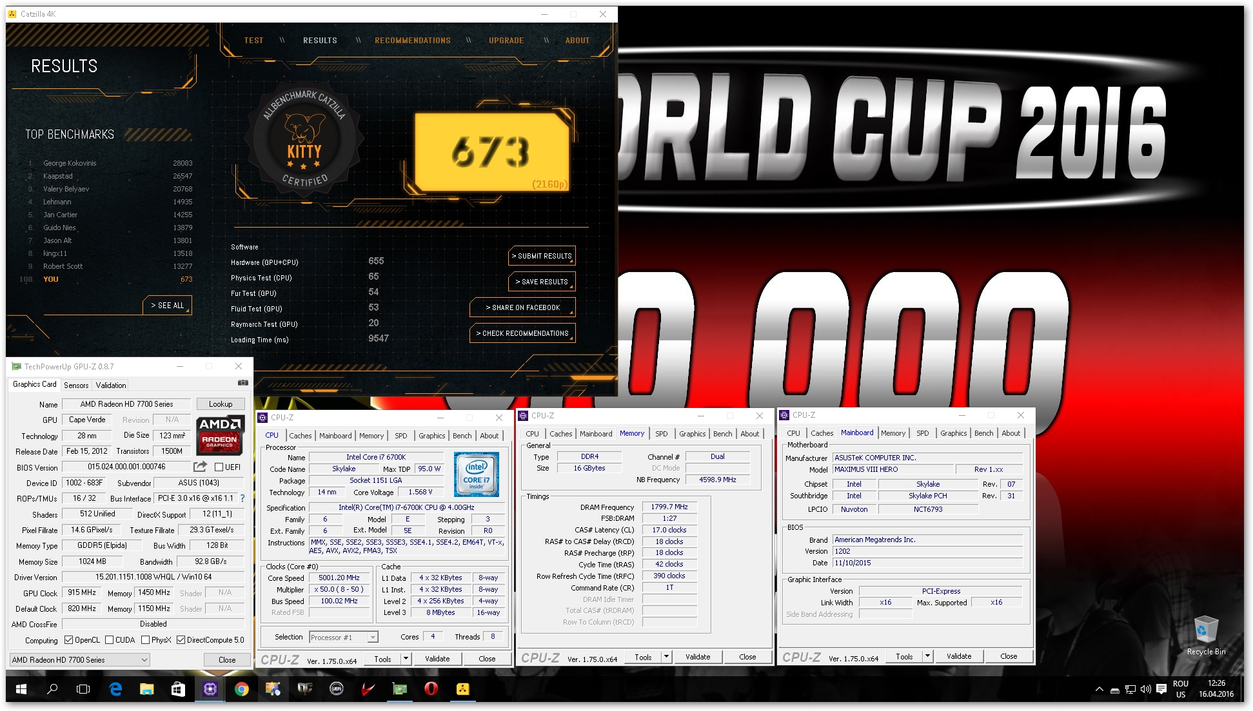This screenshot has width=1253, height=711.
Task: Click CHECK RECOMMENDATIONS button
Action: point(522,333)
